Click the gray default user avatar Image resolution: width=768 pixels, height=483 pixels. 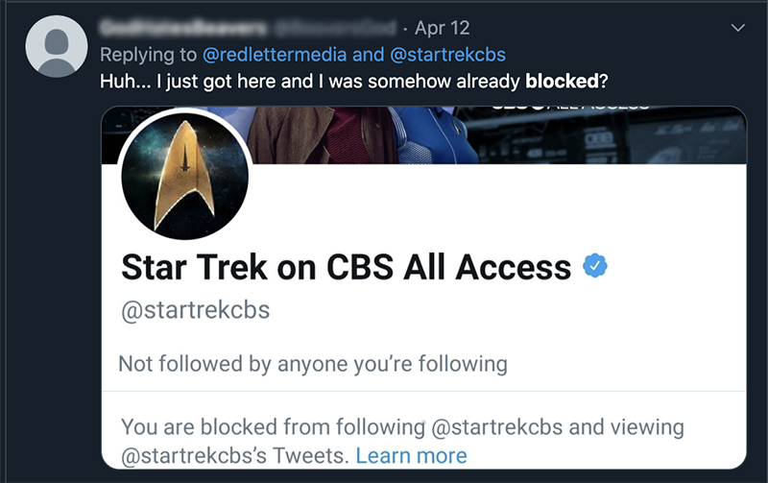click(x=57, y=46)
